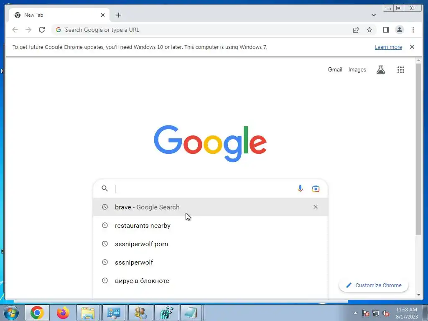Open the user accounts taskbar icon
The height and width of the screenshot is (321, 428).
pos(141,313)
